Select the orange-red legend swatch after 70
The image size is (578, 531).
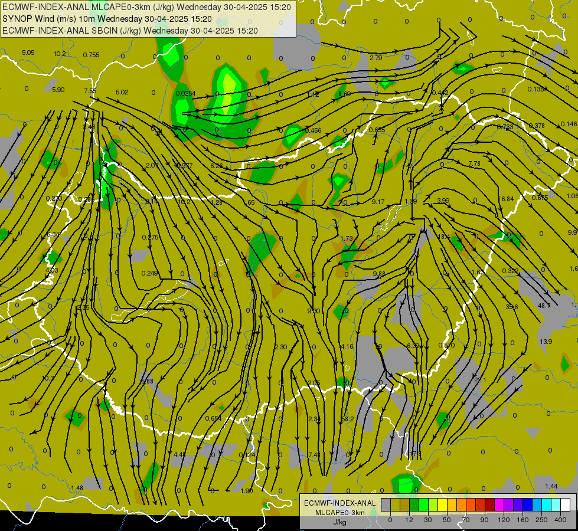tap(471, 505)
